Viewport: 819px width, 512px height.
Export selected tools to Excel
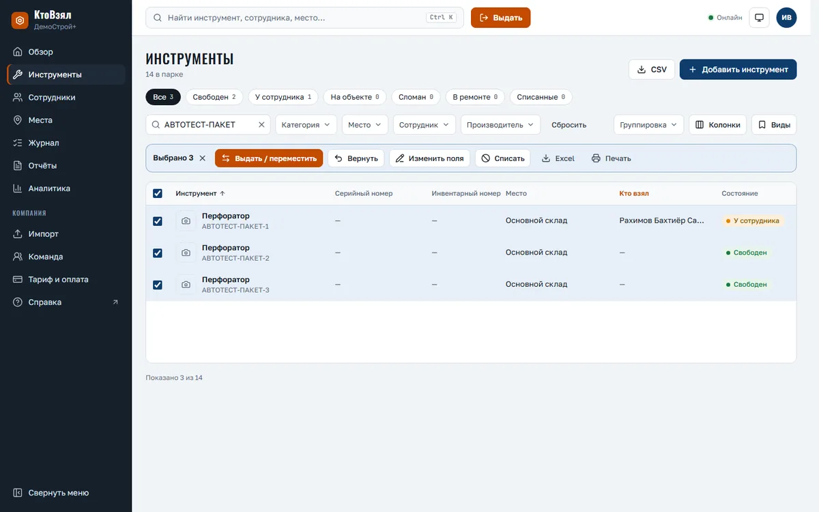tap(558, 158)
